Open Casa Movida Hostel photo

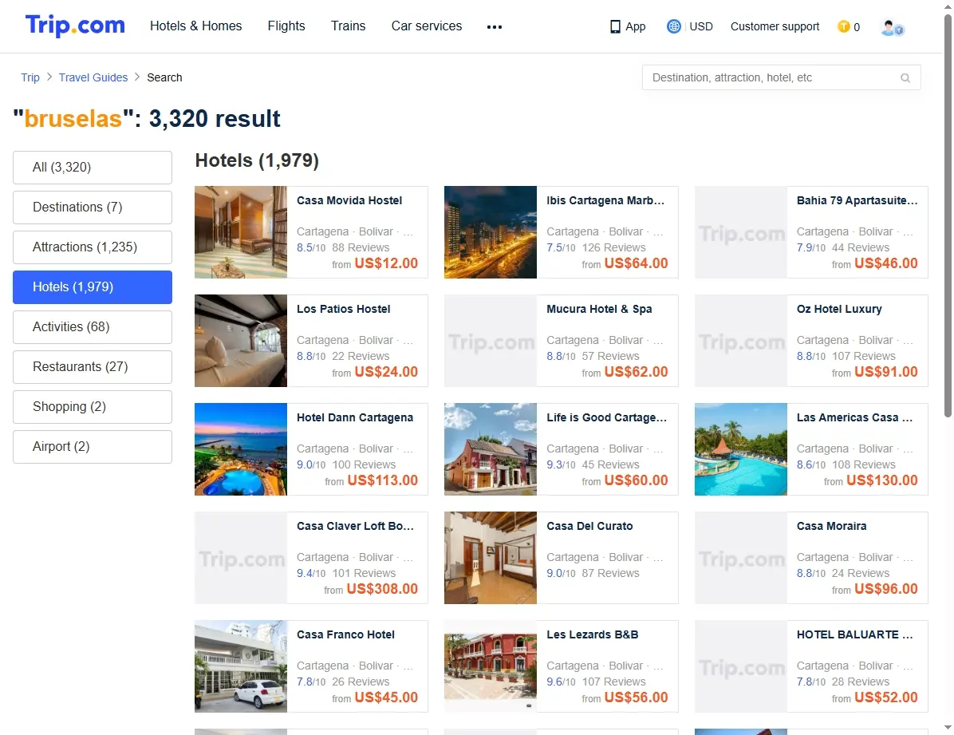[x=241, y=232]
